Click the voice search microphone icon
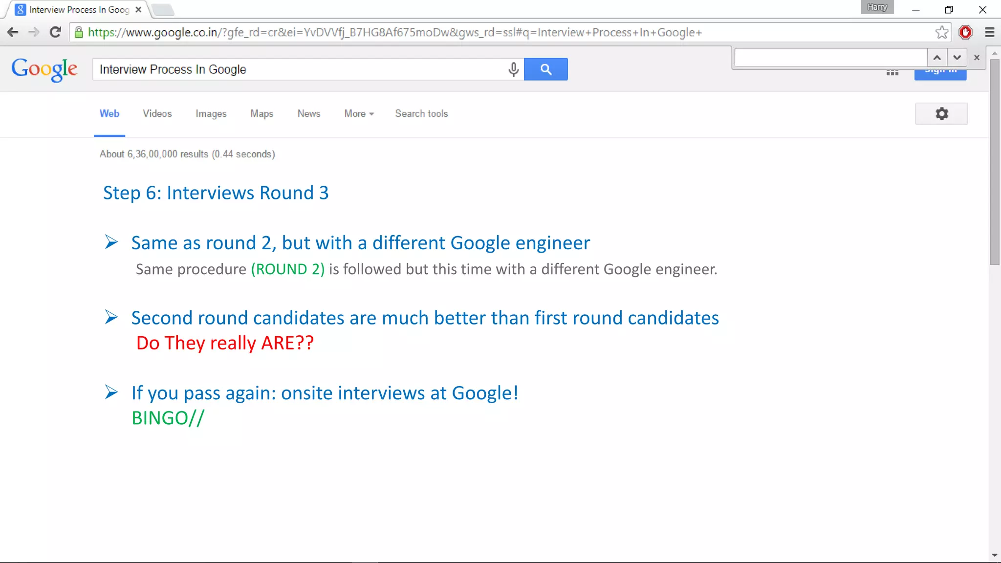Viewport: 1001px width, 563px height. click(x=513, y=69)
